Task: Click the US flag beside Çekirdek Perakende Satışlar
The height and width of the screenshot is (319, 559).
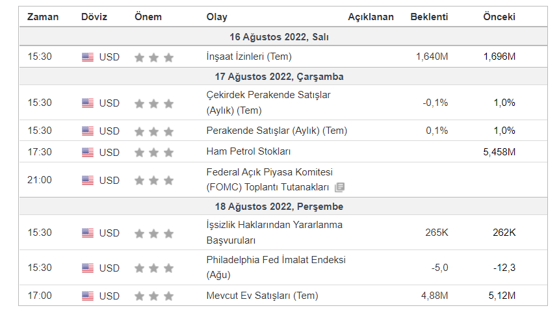Action: [x=88, y=103]
